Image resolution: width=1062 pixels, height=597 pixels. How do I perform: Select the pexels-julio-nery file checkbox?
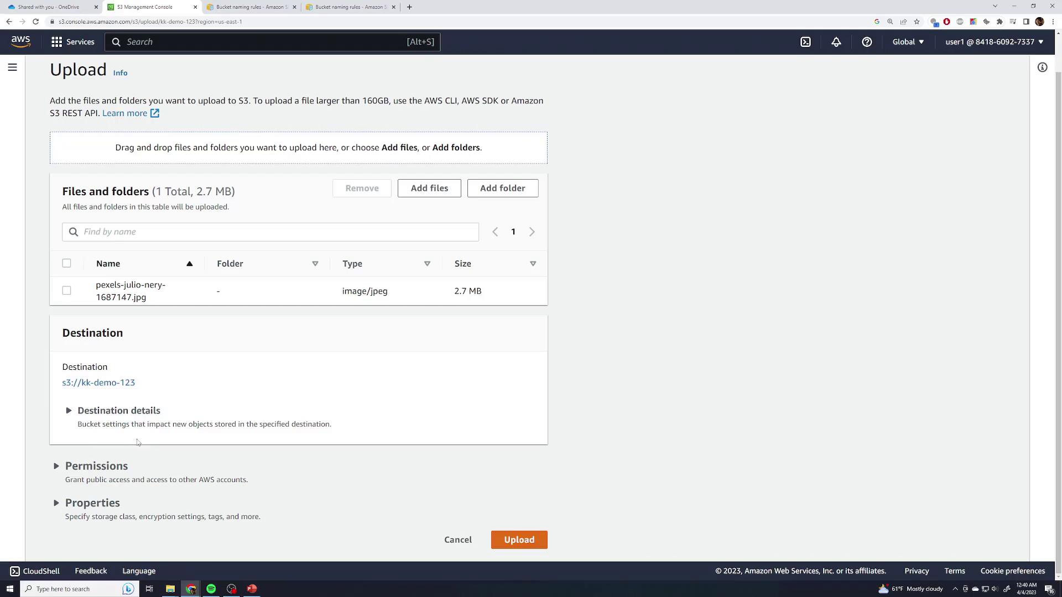[x=66, y=290]
